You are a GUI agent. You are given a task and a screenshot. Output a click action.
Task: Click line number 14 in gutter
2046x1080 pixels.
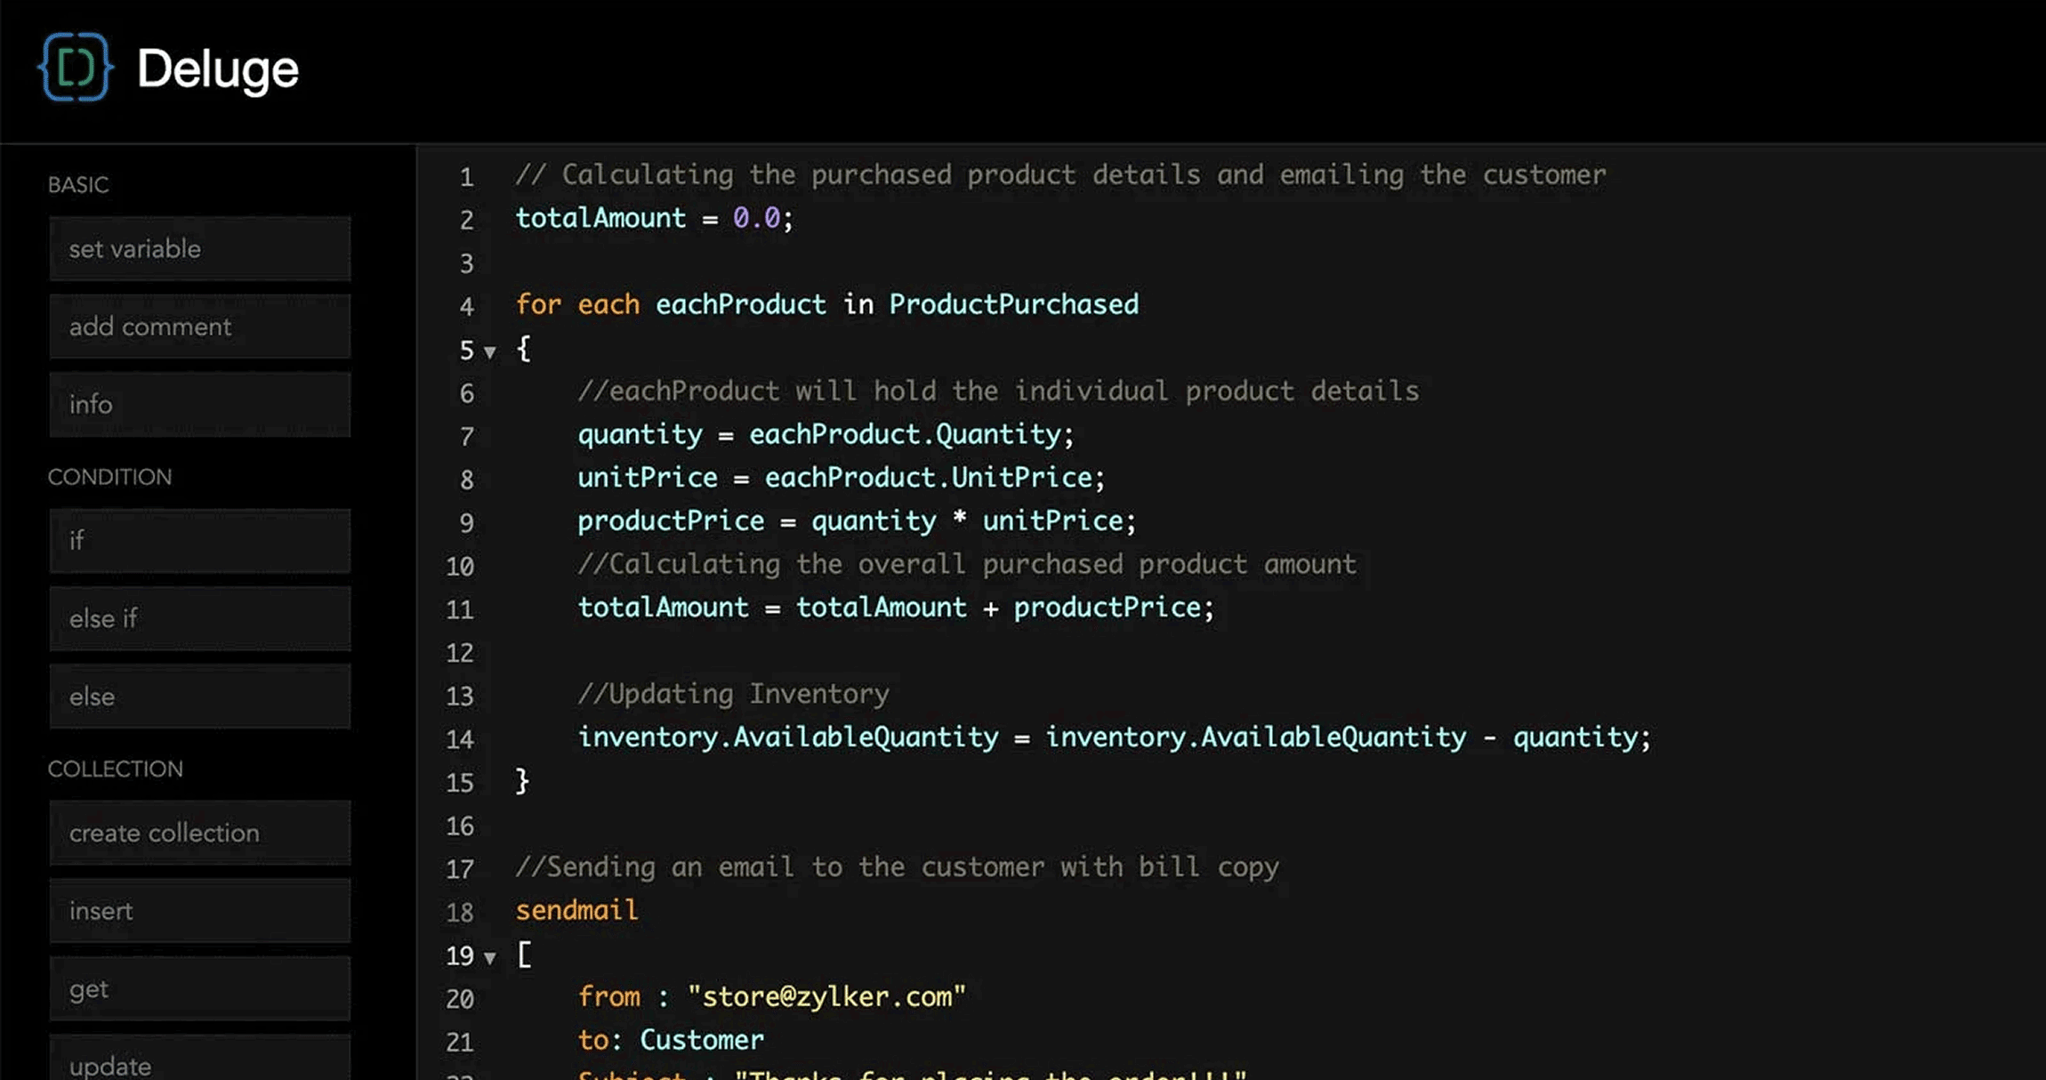[460, 739]
